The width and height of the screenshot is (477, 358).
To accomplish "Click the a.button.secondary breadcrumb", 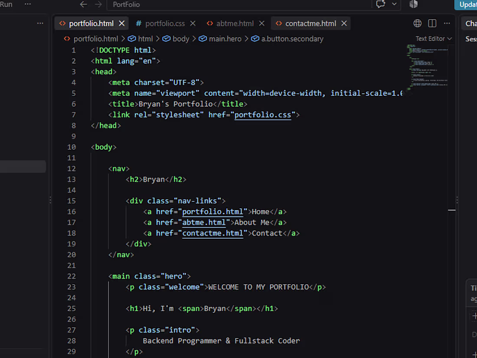I will (x=292, y=39).
